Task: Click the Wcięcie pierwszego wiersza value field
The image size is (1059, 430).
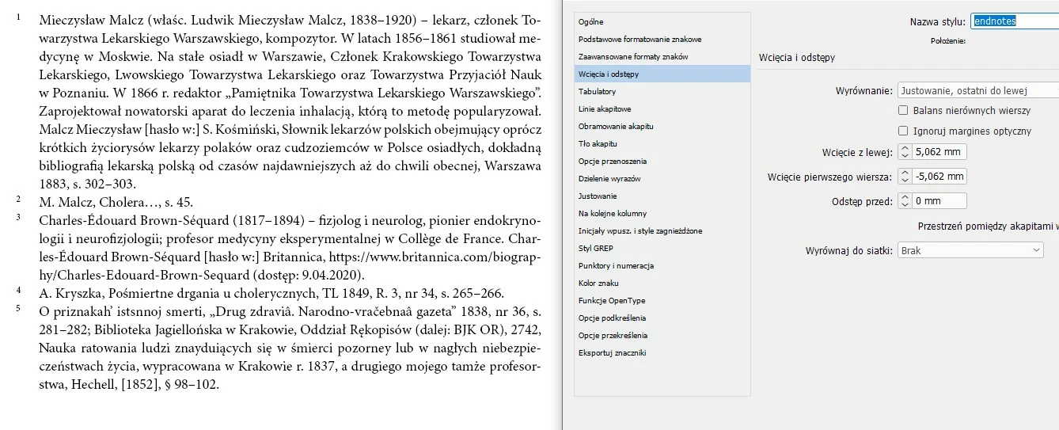Action: coord(939,177)
